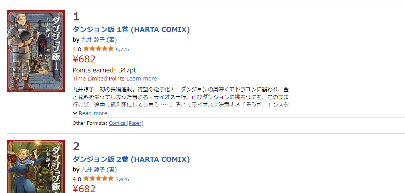Open the 7,426 customer reviews link
The image size is (405, 193).
pyautogui.click(x=122, y=179)
